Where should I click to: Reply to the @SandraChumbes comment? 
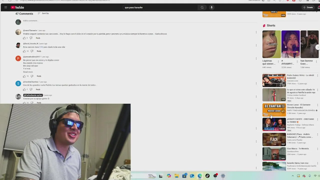click(38, 89)
